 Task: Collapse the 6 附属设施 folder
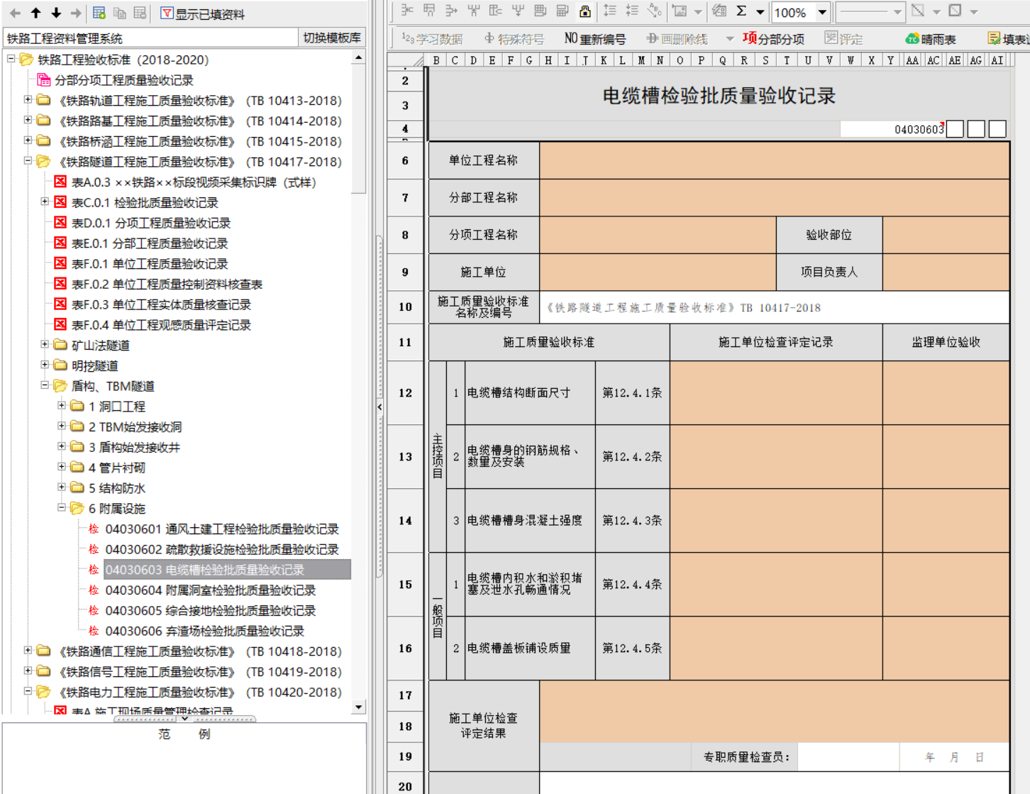pyautogui.click(x=62, y=507)
